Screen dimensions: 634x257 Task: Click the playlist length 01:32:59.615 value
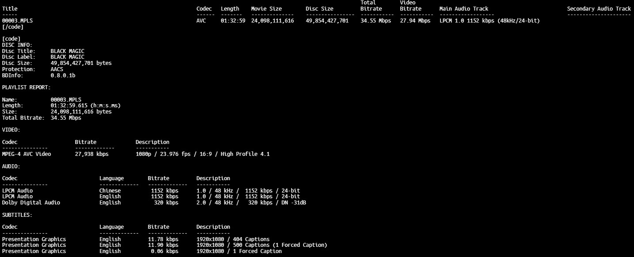tap(85, 106)
